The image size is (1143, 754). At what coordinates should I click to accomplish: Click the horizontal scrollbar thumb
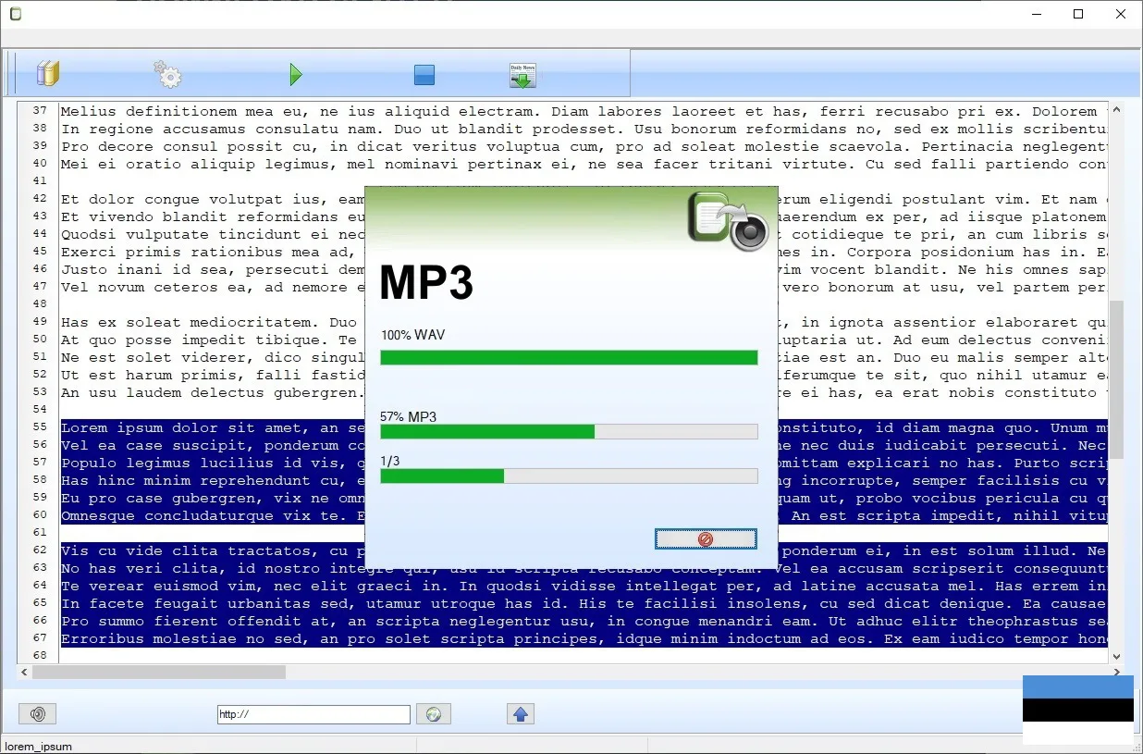(x=159, y=673)
